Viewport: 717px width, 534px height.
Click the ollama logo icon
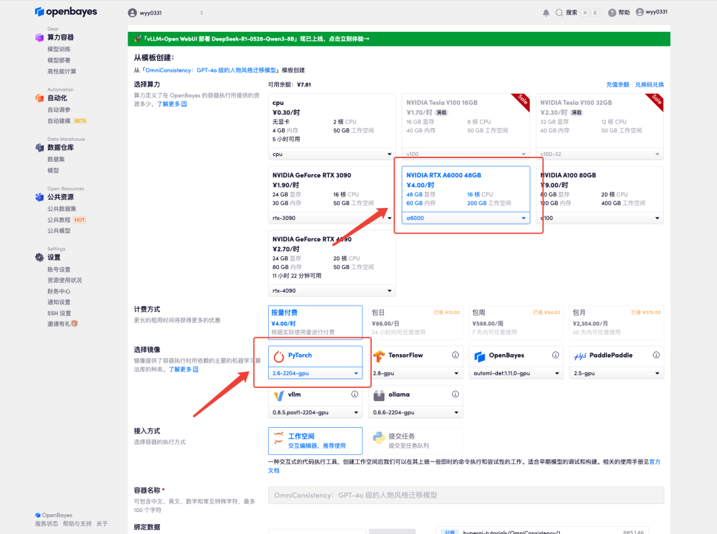[379, 395]
